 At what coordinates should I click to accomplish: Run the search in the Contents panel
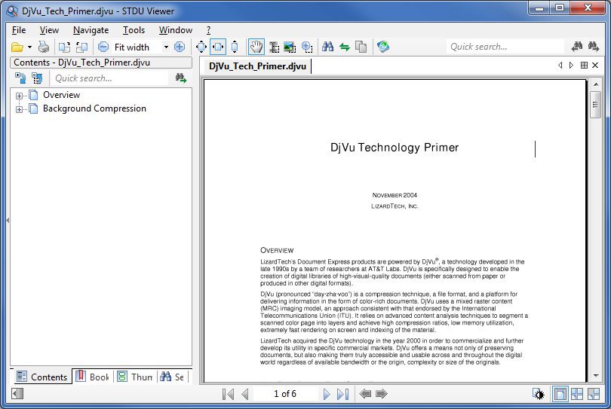(180, 78)
